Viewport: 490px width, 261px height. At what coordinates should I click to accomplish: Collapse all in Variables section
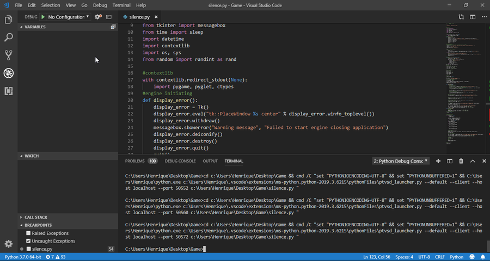(x=113, y=27)
